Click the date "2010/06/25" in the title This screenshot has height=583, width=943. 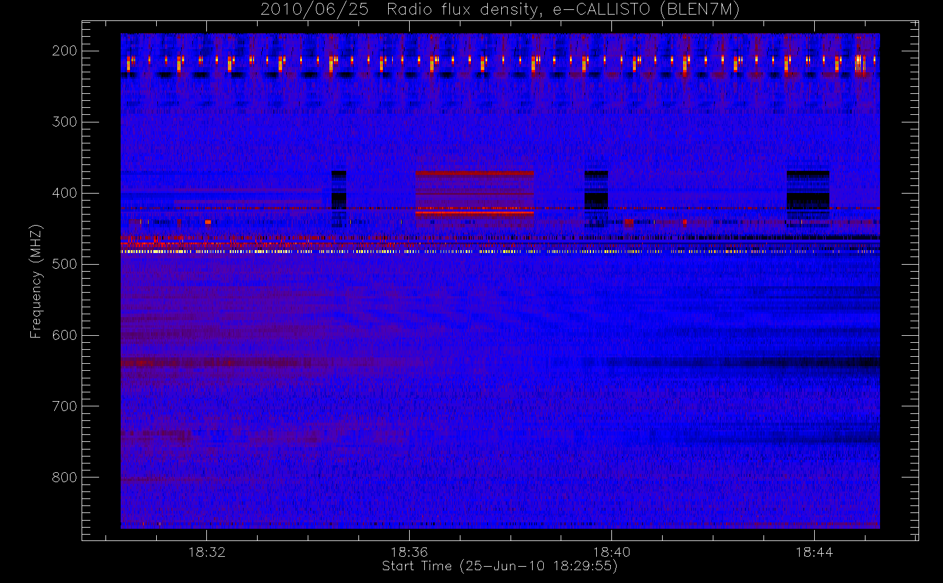point(315,10)
